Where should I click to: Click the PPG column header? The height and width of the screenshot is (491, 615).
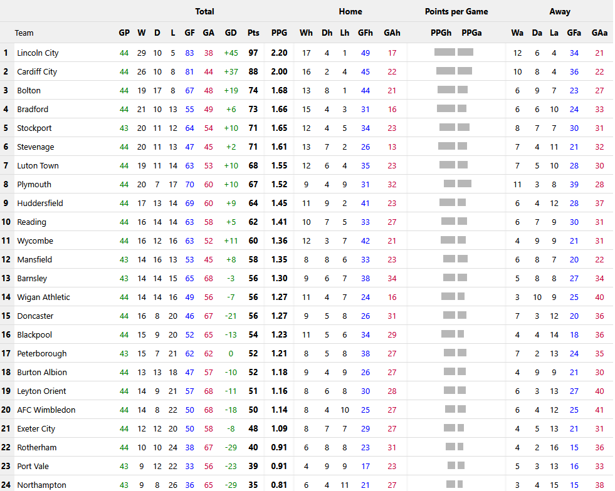coord(279,33)
